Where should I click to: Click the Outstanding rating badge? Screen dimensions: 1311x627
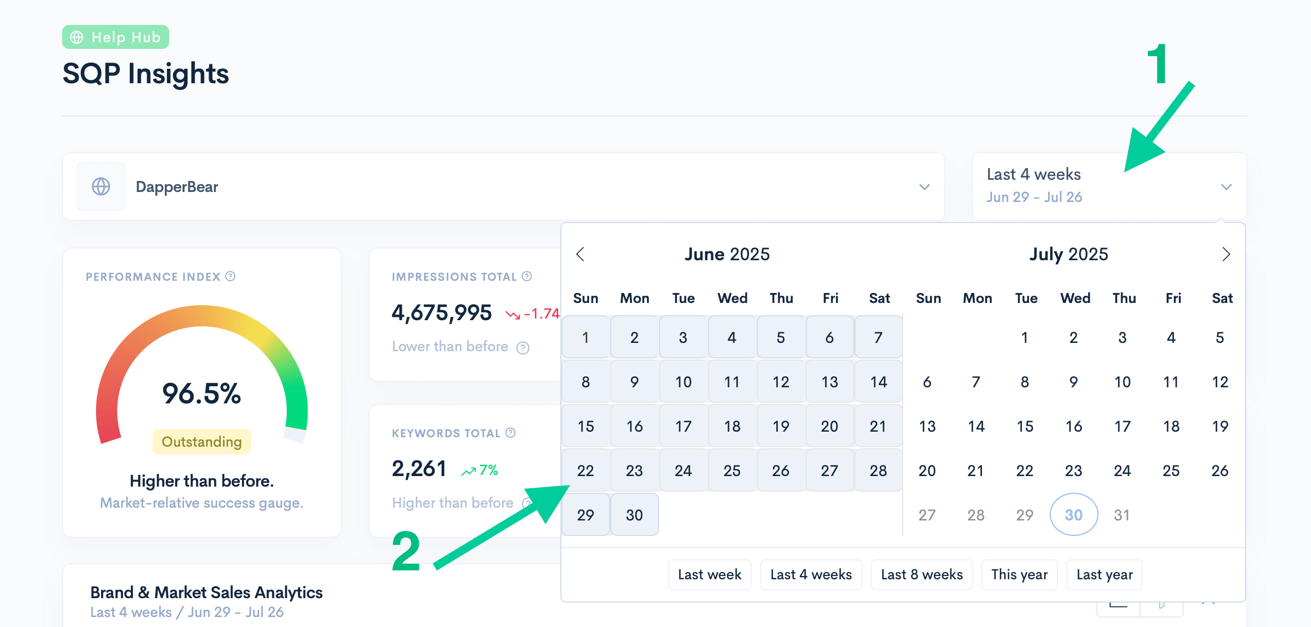click(x=202, y=442)
